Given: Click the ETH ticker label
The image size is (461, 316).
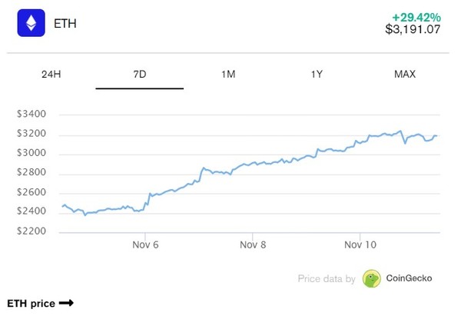Looking at the screenshot, I should point(65,24).
